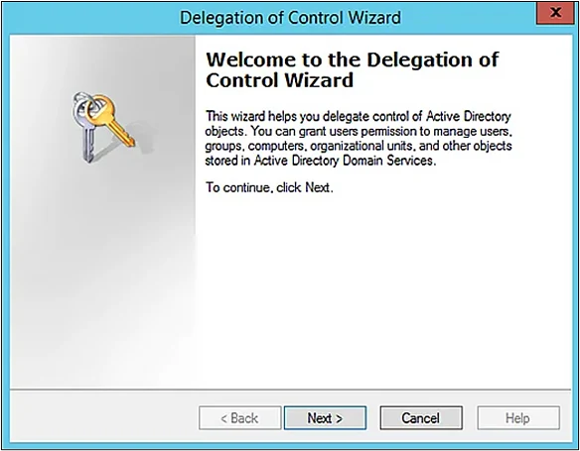The height and width of the screenshot is (451, 580).
Task: Close the wizard with the red X
Action: (x=555, y=13)
